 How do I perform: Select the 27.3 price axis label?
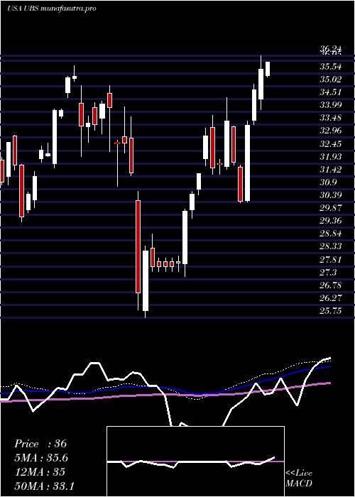click(x=328, y=272)
